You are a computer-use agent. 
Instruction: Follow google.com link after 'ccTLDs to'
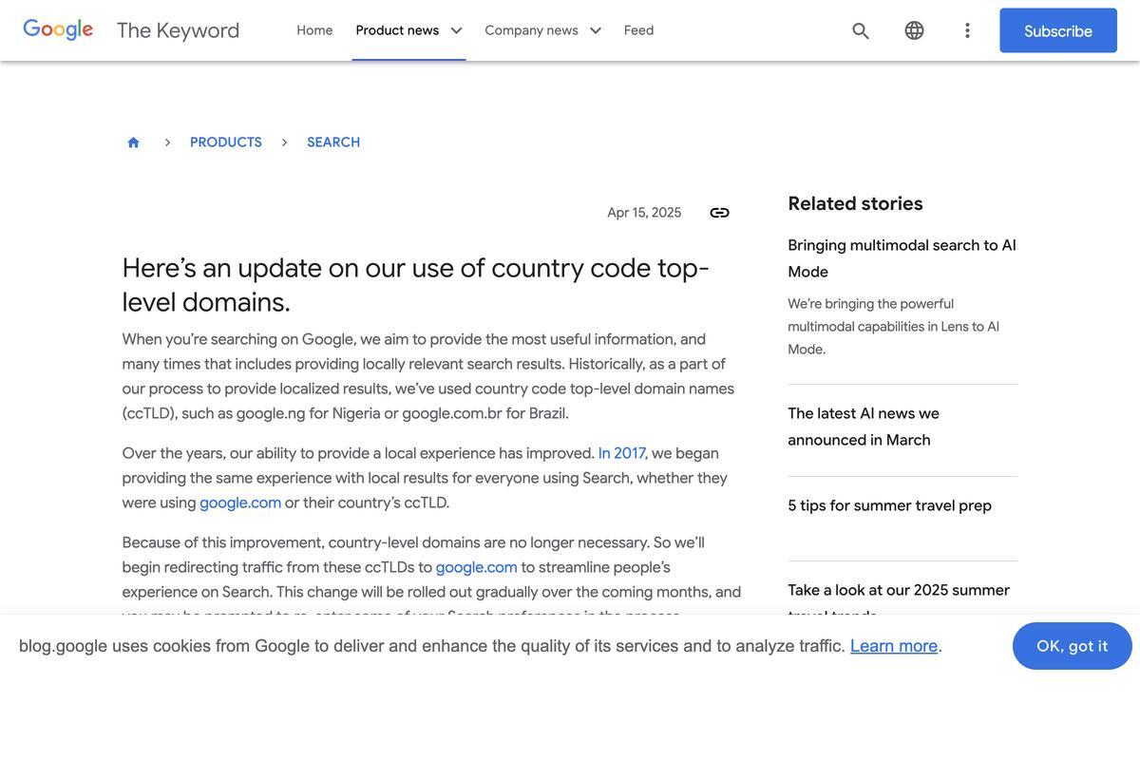(477, 567)
